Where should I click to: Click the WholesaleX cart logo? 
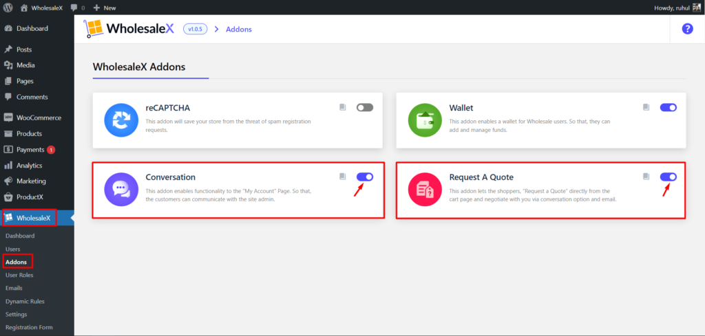(92, 29)
